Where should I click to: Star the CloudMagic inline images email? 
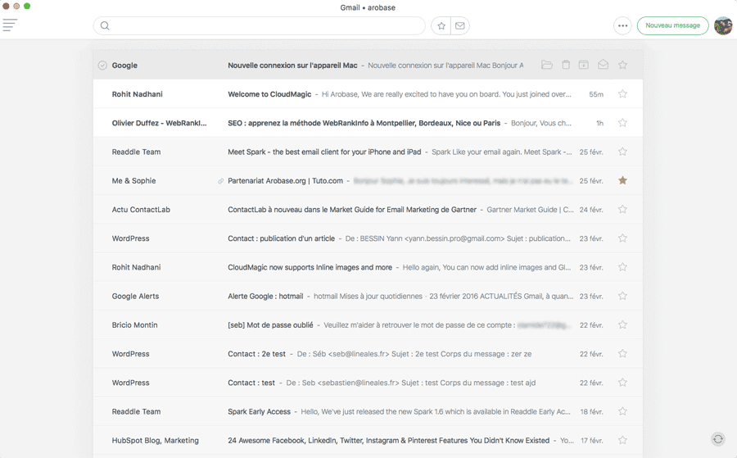[x=623, y=267]
